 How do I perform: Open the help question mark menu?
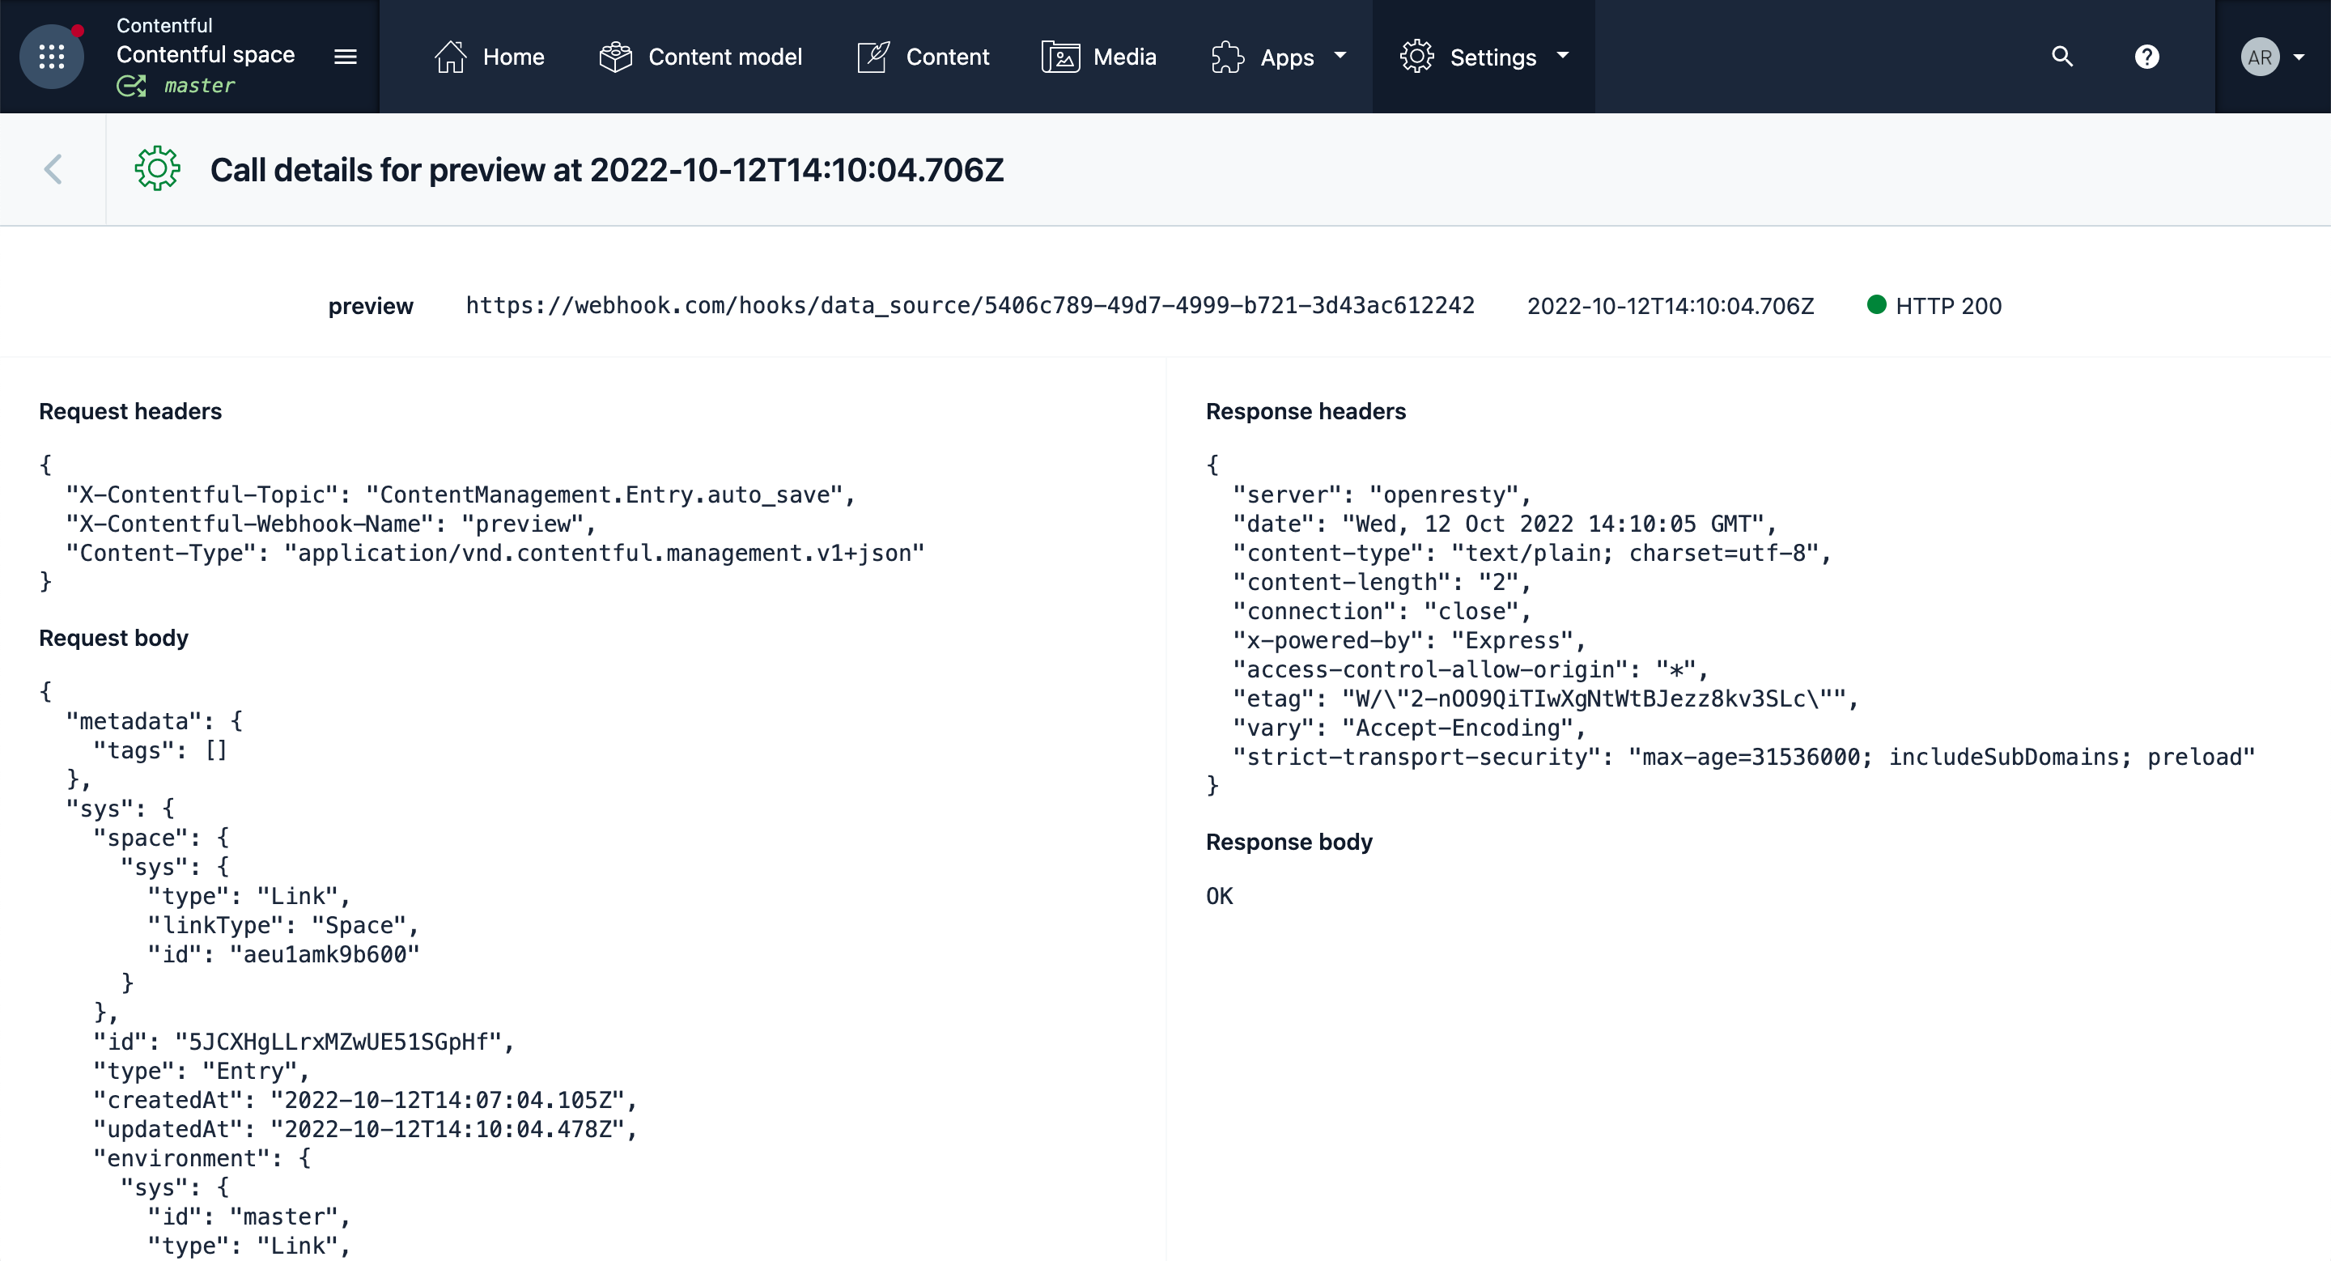[x=2146, y=56]
